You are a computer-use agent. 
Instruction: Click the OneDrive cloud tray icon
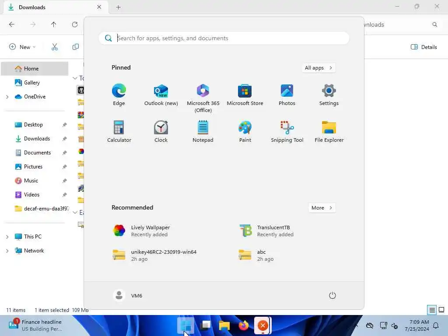pyautogui.click(x=369, y=325)
